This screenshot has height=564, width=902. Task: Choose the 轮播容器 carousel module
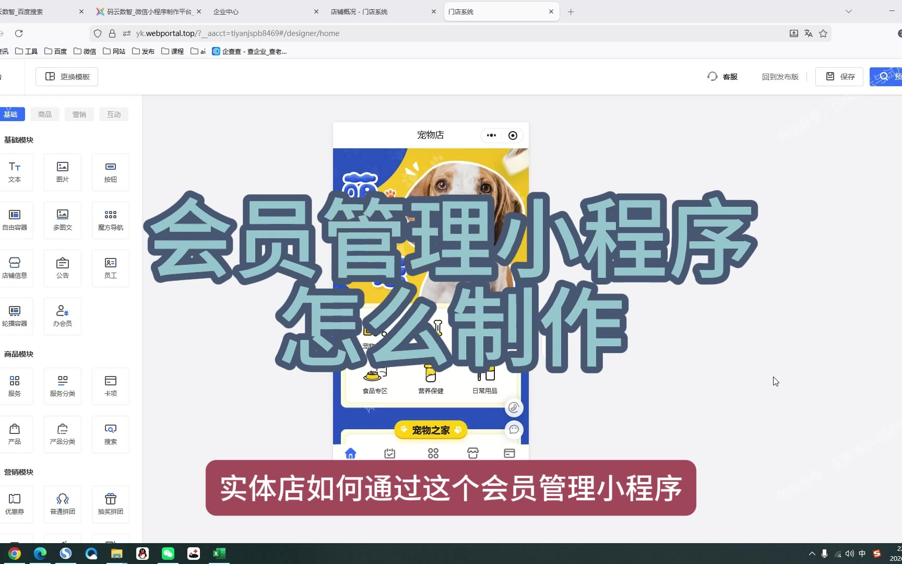click(x=15, y=316)
